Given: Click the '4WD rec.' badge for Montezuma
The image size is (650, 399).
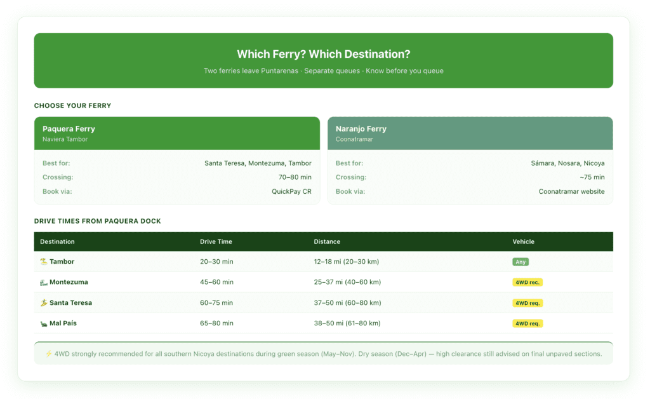Looking at the screenshot, I should point(527,282).
